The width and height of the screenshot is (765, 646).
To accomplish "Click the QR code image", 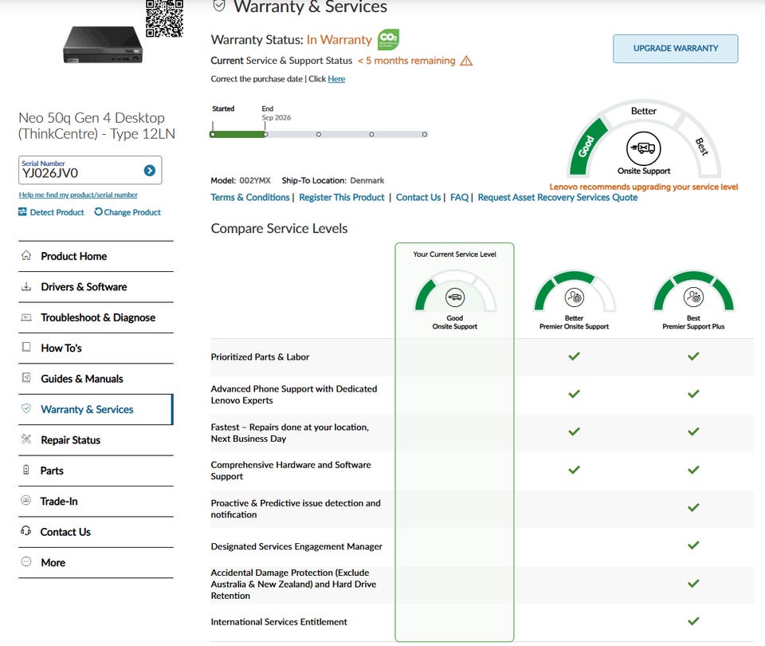I will (164, 18).
